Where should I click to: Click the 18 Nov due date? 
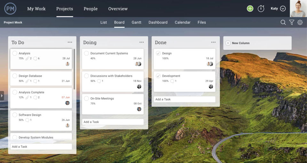pos(137,81)
